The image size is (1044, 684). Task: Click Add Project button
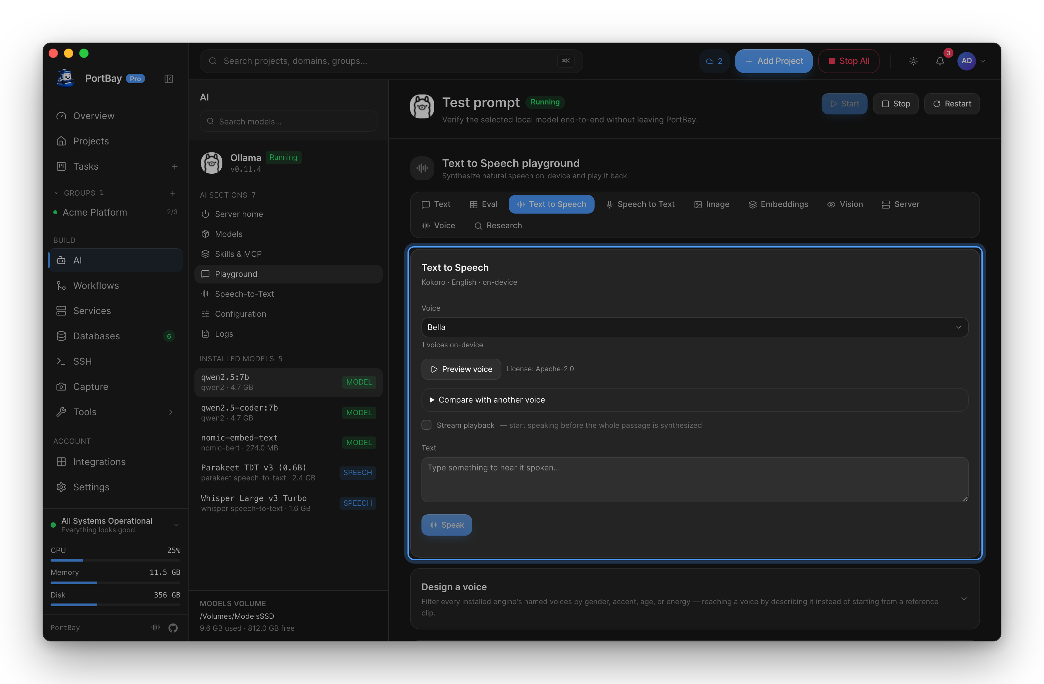[774, 62]
